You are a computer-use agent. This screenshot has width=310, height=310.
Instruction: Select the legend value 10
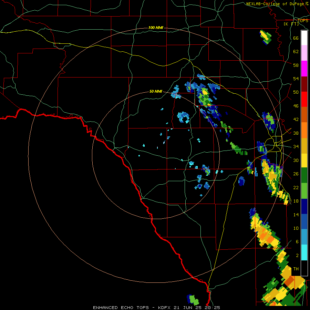[296, 228]
